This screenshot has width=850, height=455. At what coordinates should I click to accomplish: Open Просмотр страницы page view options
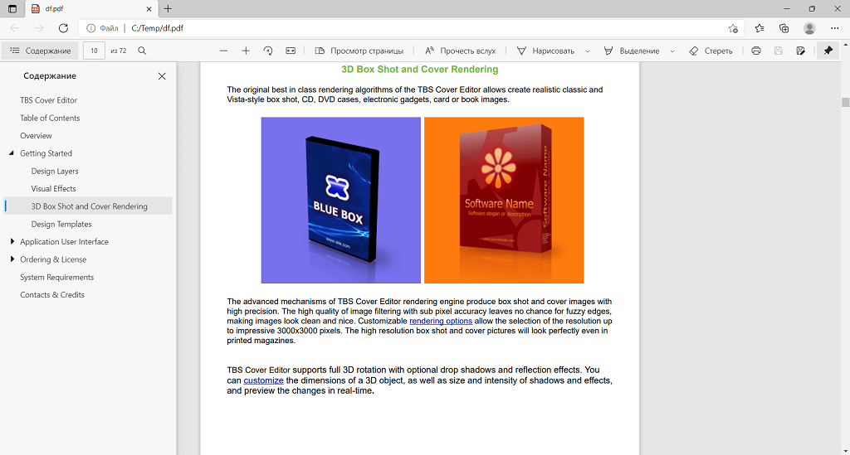coord(359,51)
